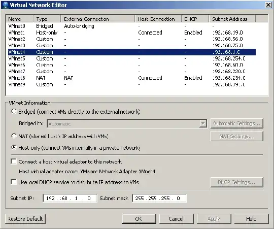This screenshot has width=274, height=229.
Task: Click the Apply button
Action: 214,219
